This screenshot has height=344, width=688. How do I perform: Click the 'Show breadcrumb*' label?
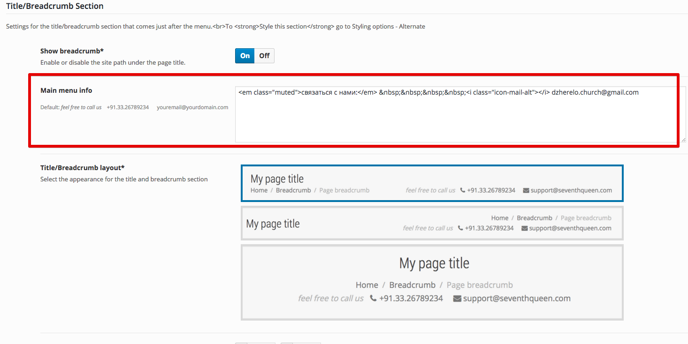pos(72,51)
